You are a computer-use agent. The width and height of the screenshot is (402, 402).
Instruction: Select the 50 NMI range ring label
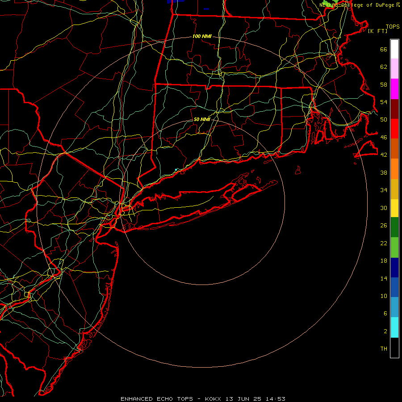[202, 119]
